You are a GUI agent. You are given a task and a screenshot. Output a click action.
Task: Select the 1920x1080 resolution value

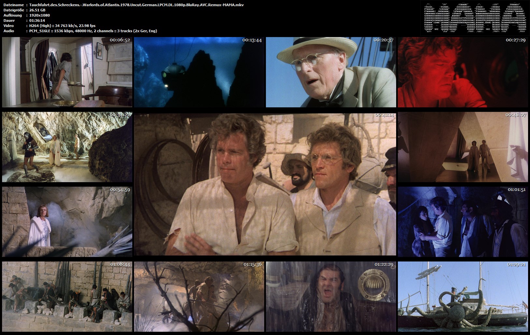[x=39, y=15]
